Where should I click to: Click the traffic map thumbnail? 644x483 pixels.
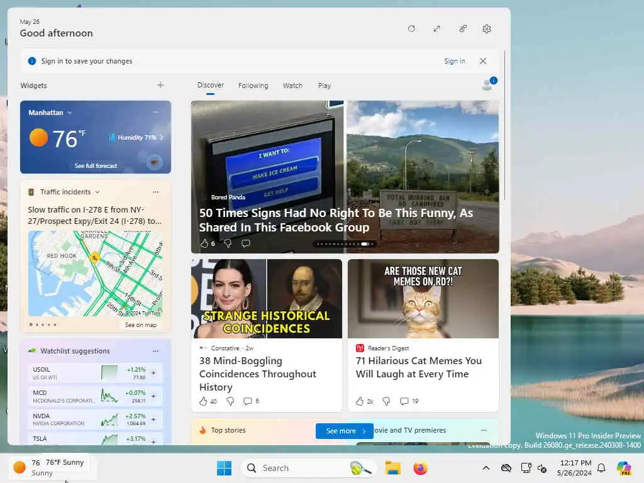pyautogui.click(x=96, y=273)
